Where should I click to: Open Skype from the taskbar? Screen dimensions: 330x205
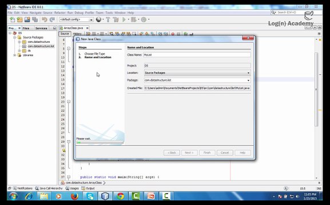pos(90,196)
